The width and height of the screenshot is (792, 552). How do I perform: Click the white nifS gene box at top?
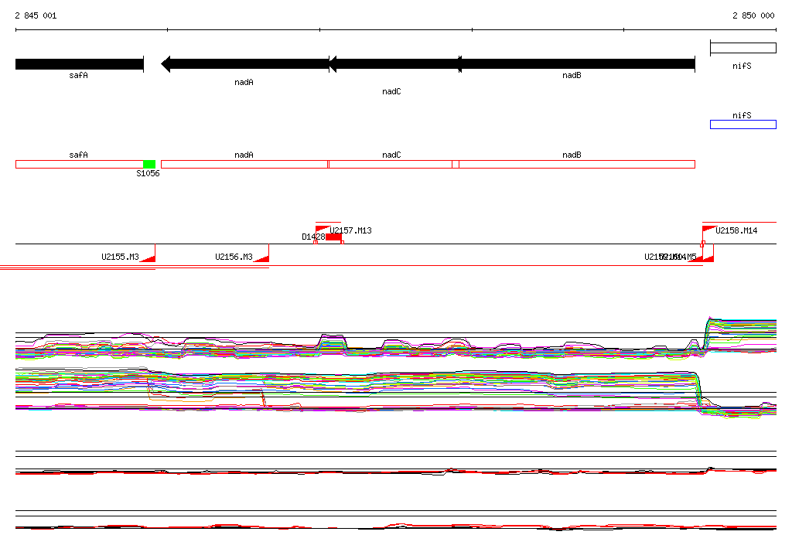[743, 48]
